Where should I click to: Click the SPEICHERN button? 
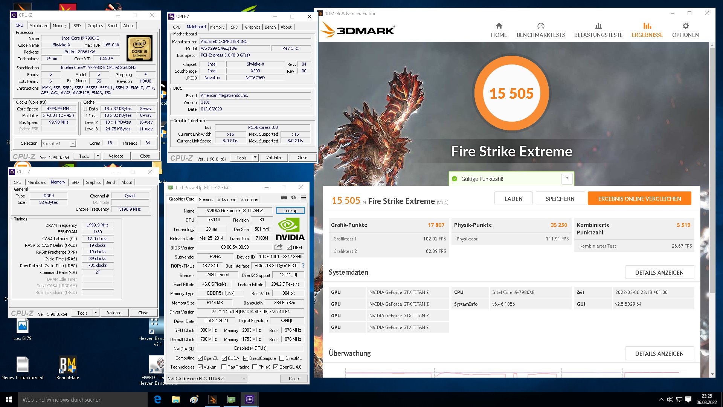560,199
